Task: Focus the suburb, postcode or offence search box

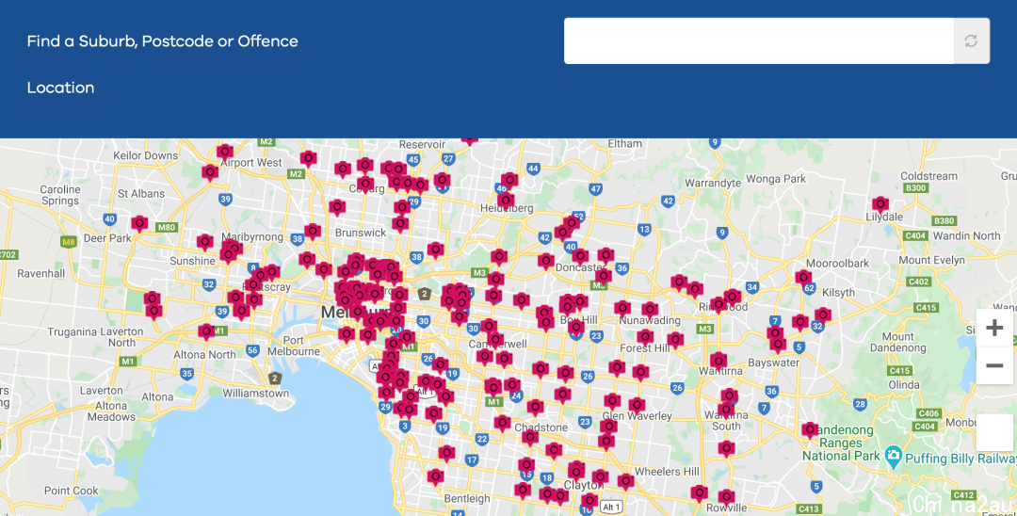Action: tap(759, 40)
